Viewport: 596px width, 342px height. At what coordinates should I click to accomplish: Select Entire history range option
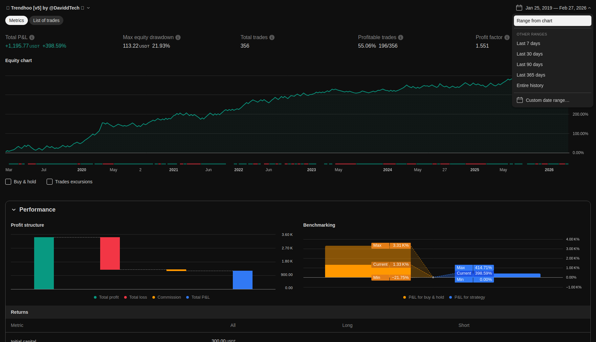point(530,85)
